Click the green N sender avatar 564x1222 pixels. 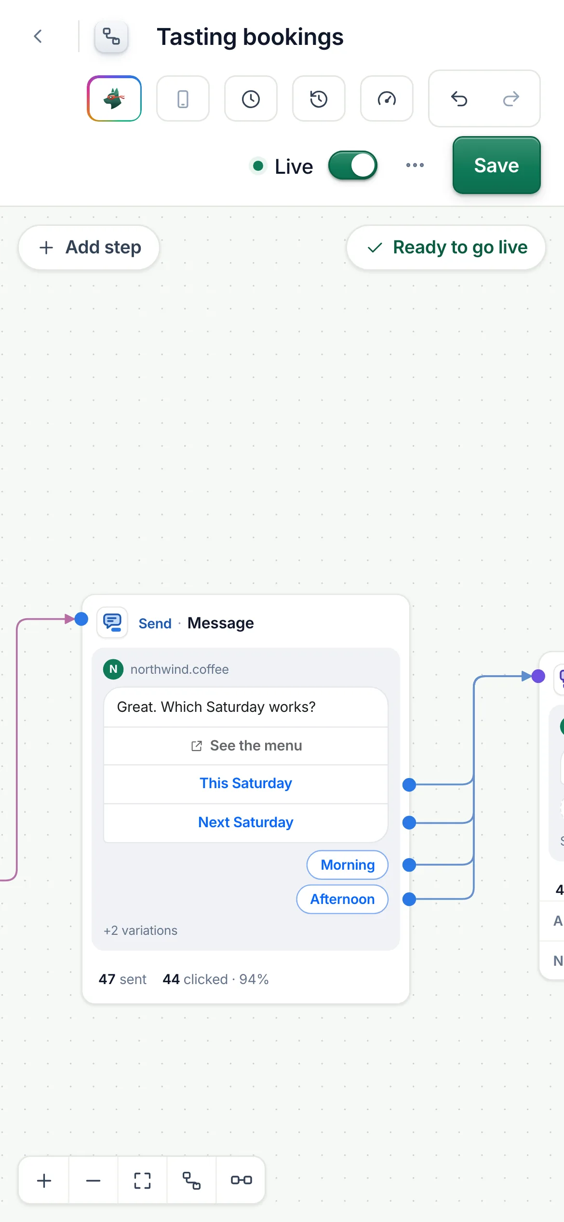113,669
